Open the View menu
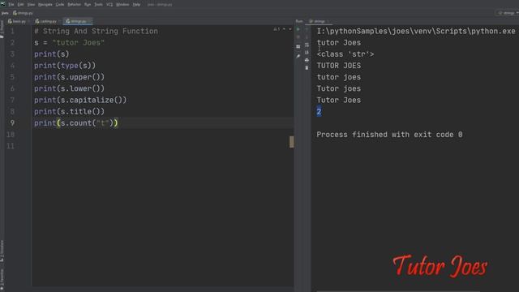519x292 pixels. [31, 4]
